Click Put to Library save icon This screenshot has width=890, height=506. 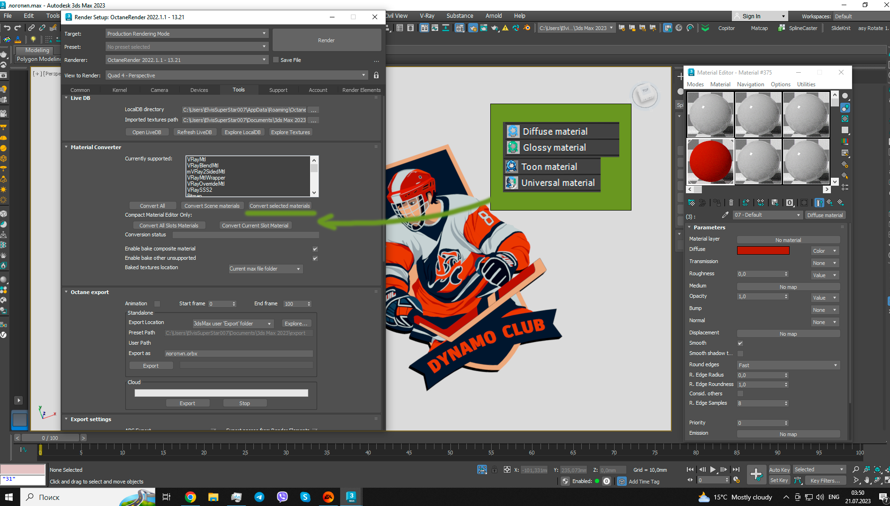tap(775, 203)
